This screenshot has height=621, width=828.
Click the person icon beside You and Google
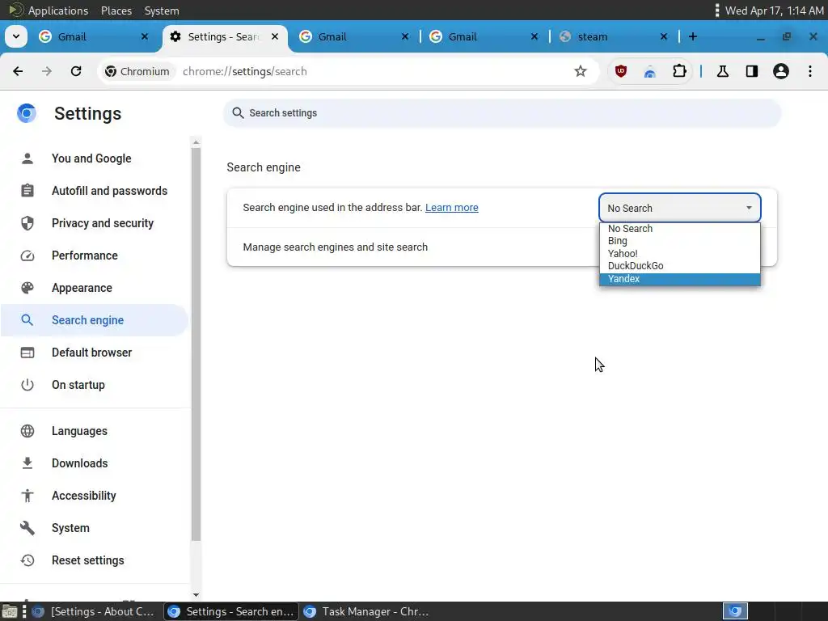pos(27,158)
